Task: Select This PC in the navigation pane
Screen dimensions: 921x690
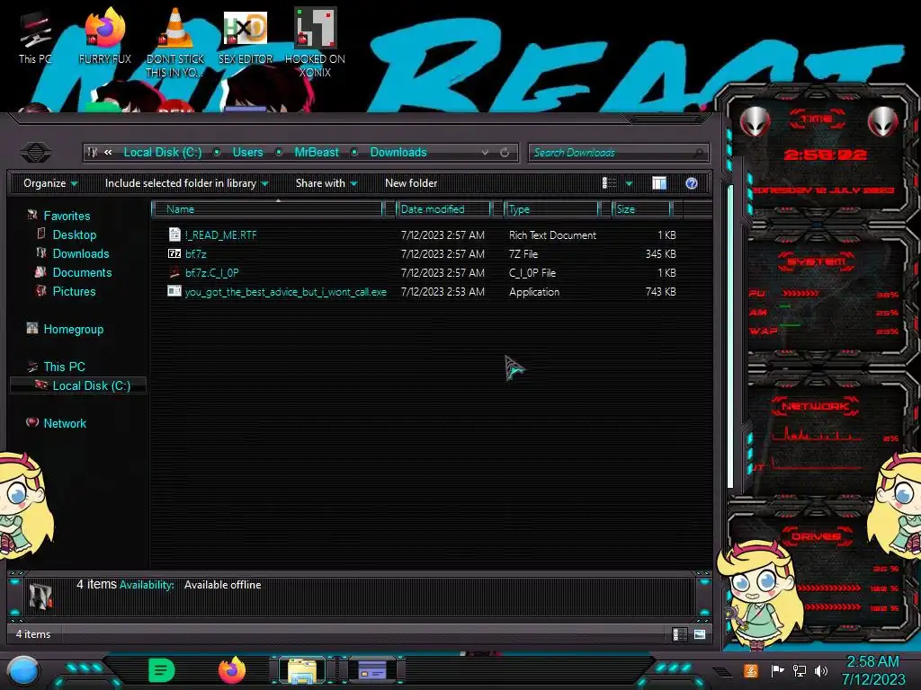Action: [65, 367]
